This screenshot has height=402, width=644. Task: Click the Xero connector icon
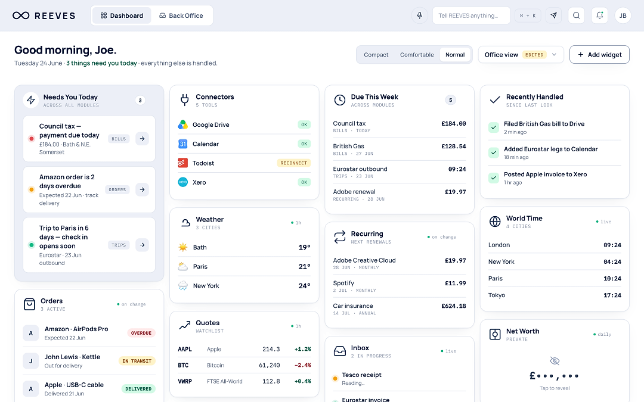click(183, 182)
